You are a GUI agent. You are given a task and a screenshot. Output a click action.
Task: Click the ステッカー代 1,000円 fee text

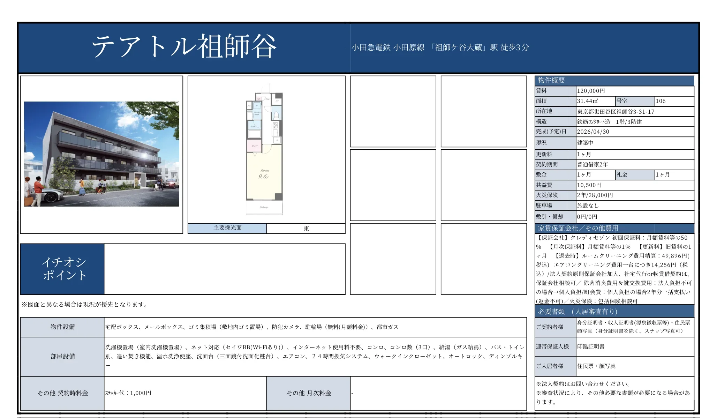128,393
